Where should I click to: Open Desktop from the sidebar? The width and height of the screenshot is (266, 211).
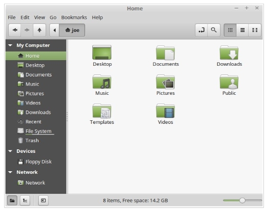36,65
